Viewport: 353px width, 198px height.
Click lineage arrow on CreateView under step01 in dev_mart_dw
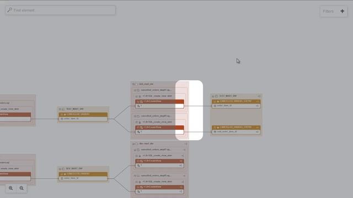click(181, 161)
